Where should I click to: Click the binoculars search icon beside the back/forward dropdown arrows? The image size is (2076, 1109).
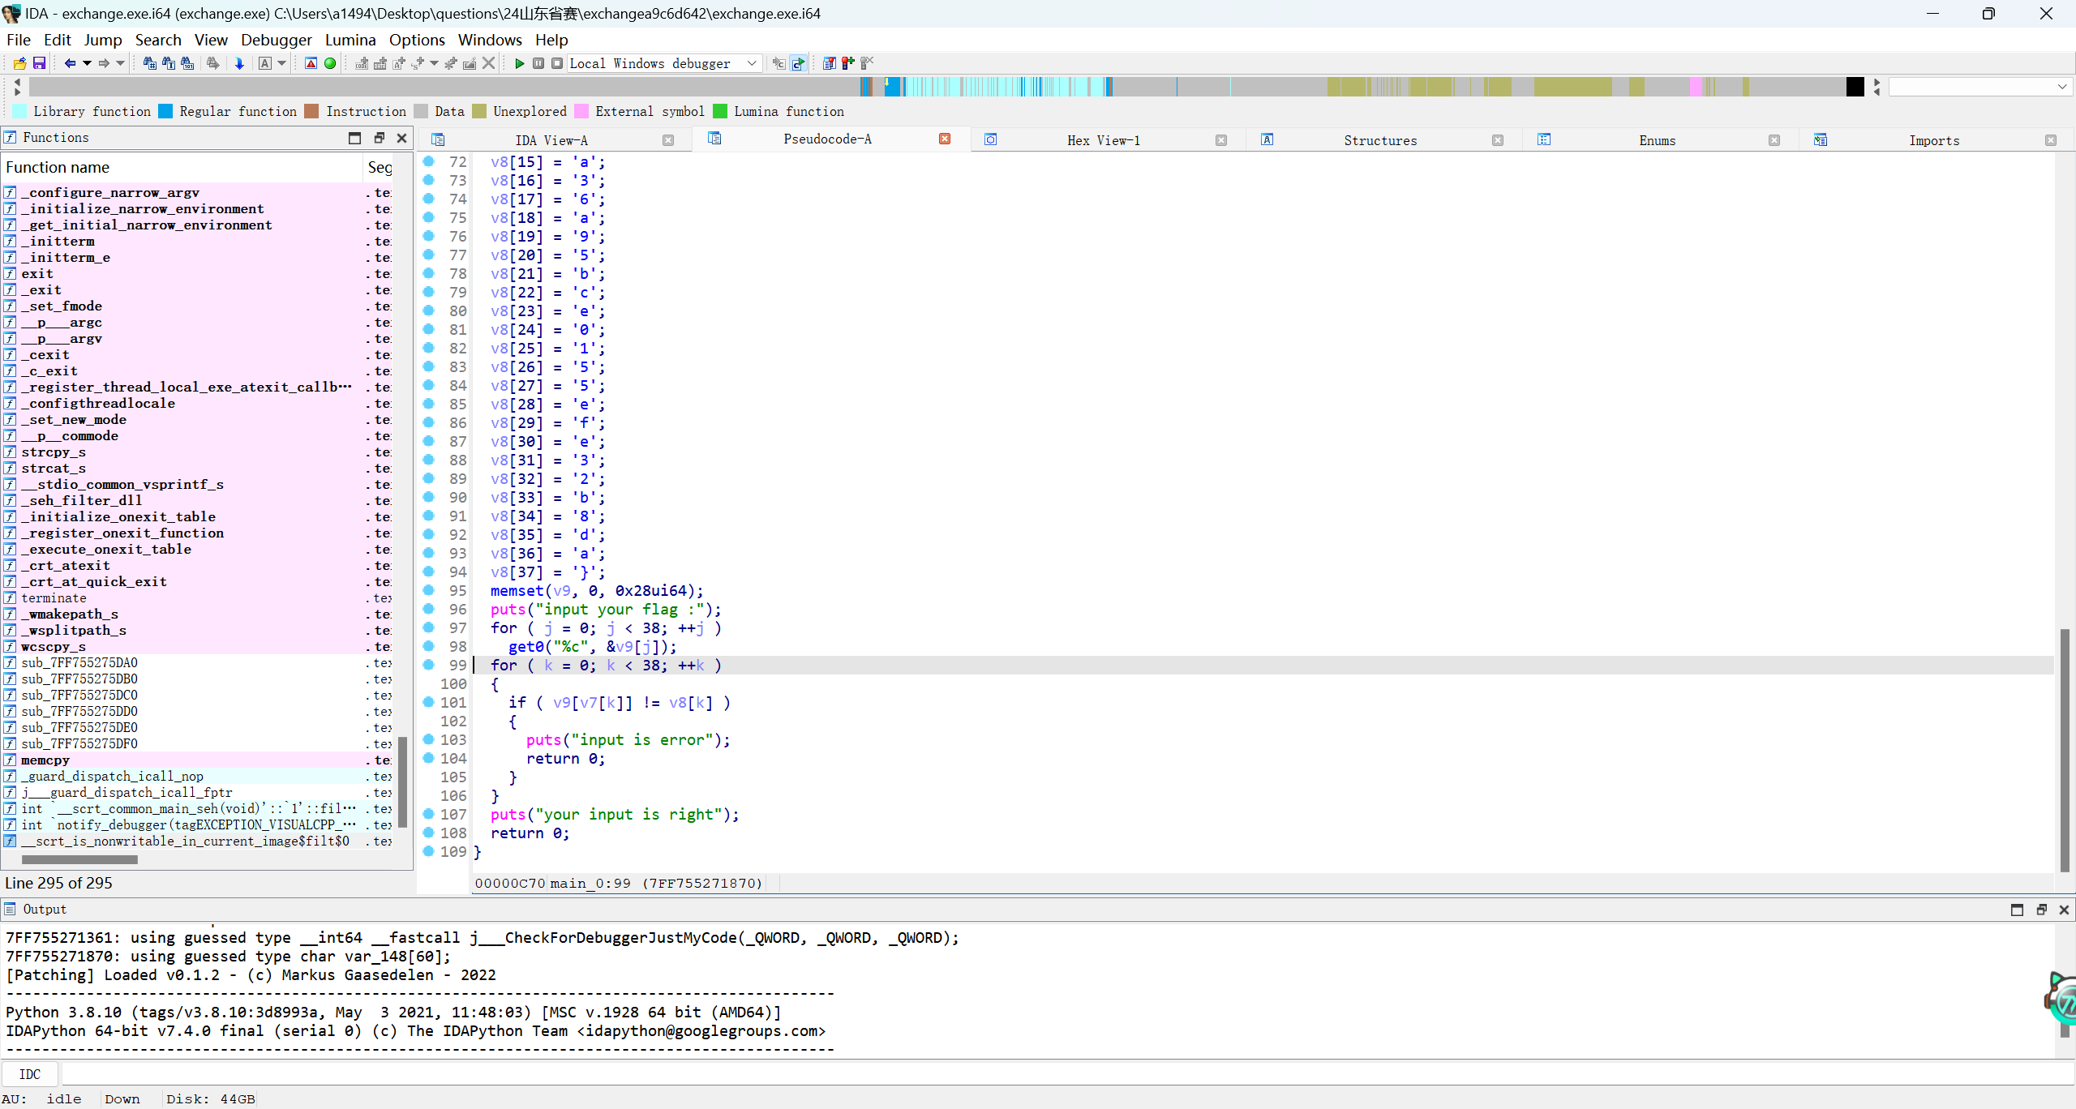(150, 63)
